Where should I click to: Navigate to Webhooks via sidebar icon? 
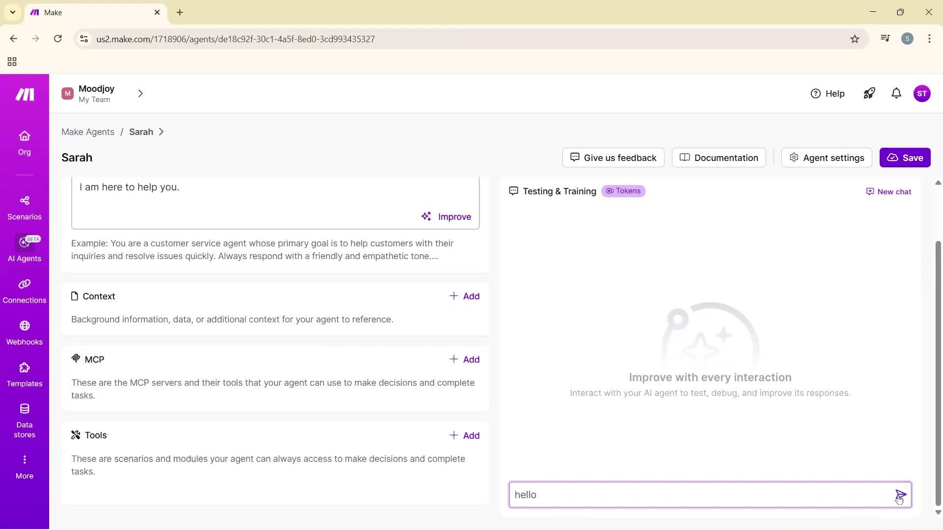pyautogui.click(x=24, y=332)
